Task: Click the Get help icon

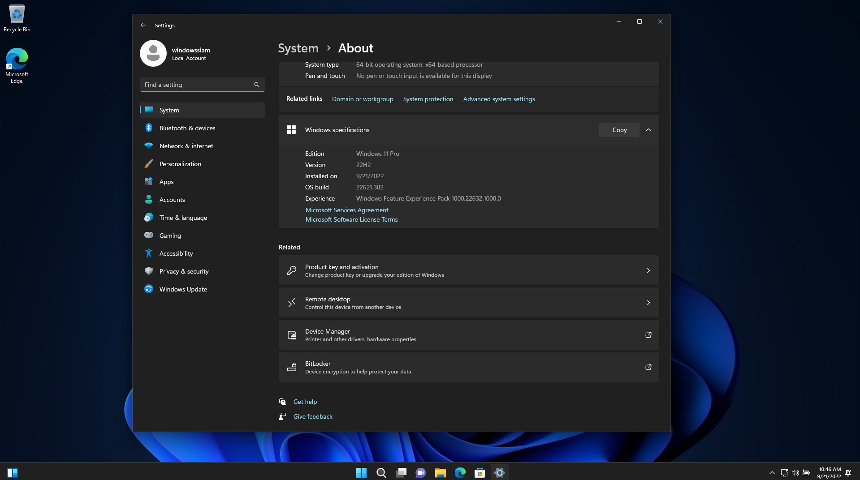Action: 282,402
